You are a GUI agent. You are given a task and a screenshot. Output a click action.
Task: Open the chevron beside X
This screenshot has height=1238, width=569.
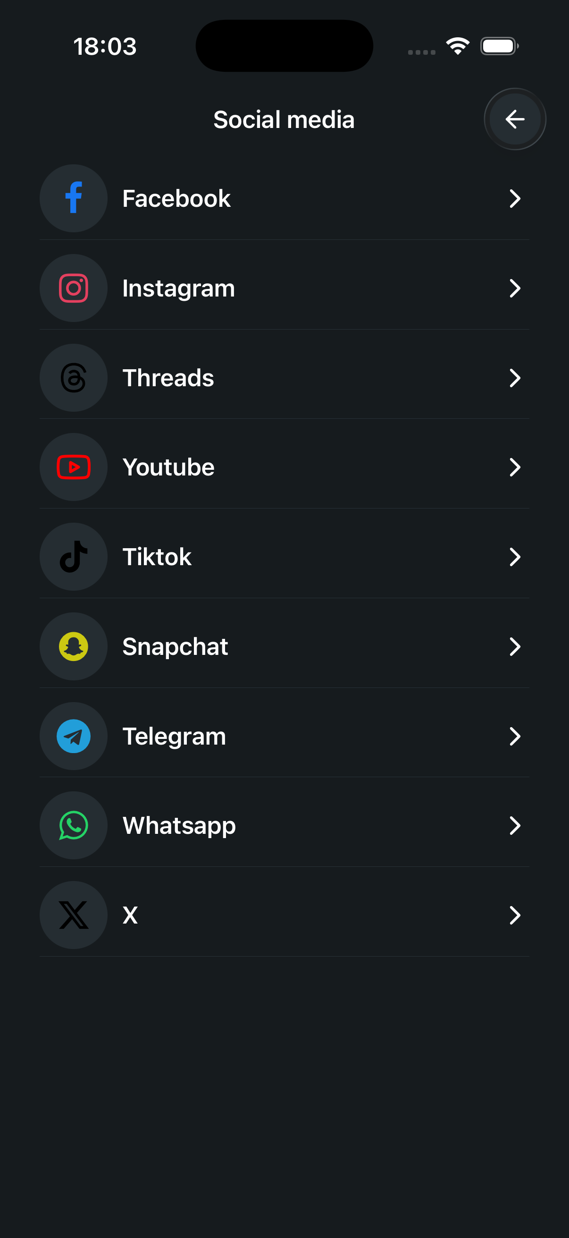click(515, 915)
